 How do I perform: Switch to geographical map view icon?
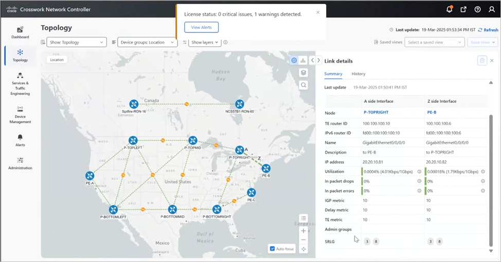click(294, 60)
